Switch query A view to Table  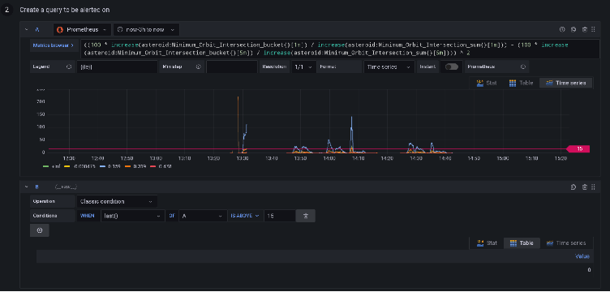click(x=521, y=83)
